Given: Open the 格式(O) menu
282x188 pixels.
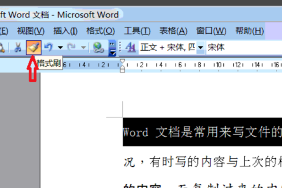Looking at the screenshot, I should tap(101, 31).
